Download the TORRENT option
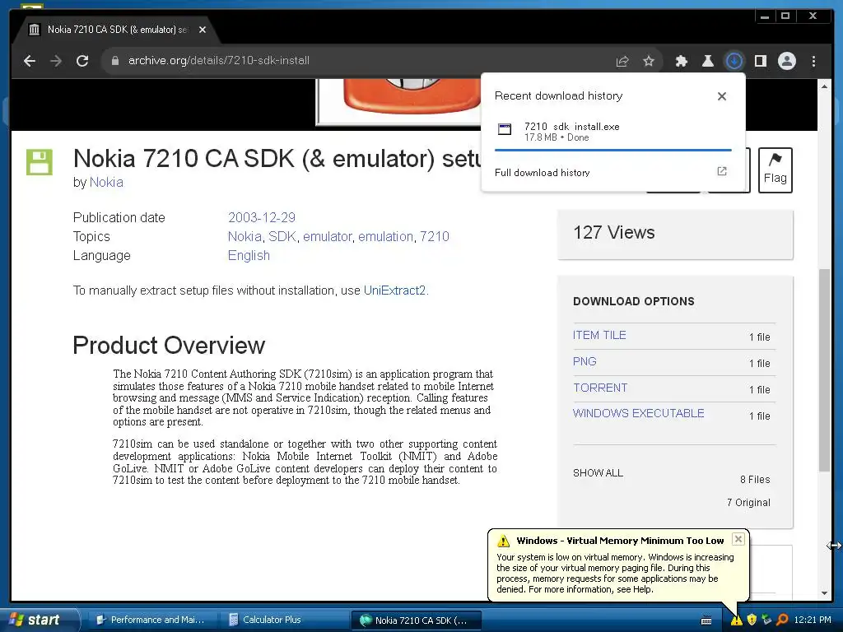Image resolution: width=843 pixels, height=632 pixels. tap(600, 388)
